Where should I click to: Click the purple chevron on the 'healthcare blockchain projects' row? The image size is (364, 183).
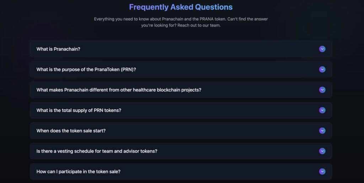coord(322,90)
